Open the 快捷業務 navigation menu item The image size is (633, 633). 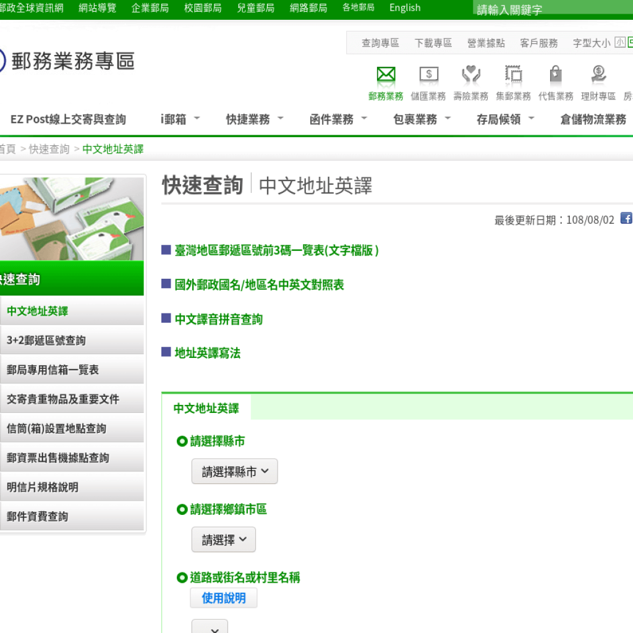click(249, 119)
